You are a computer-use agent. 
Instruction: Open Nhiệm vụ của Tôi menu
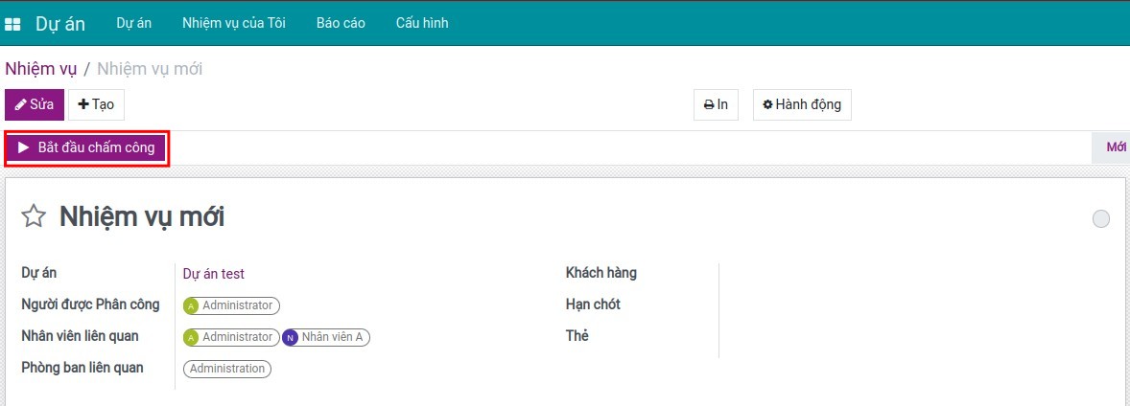coord(233,23)
